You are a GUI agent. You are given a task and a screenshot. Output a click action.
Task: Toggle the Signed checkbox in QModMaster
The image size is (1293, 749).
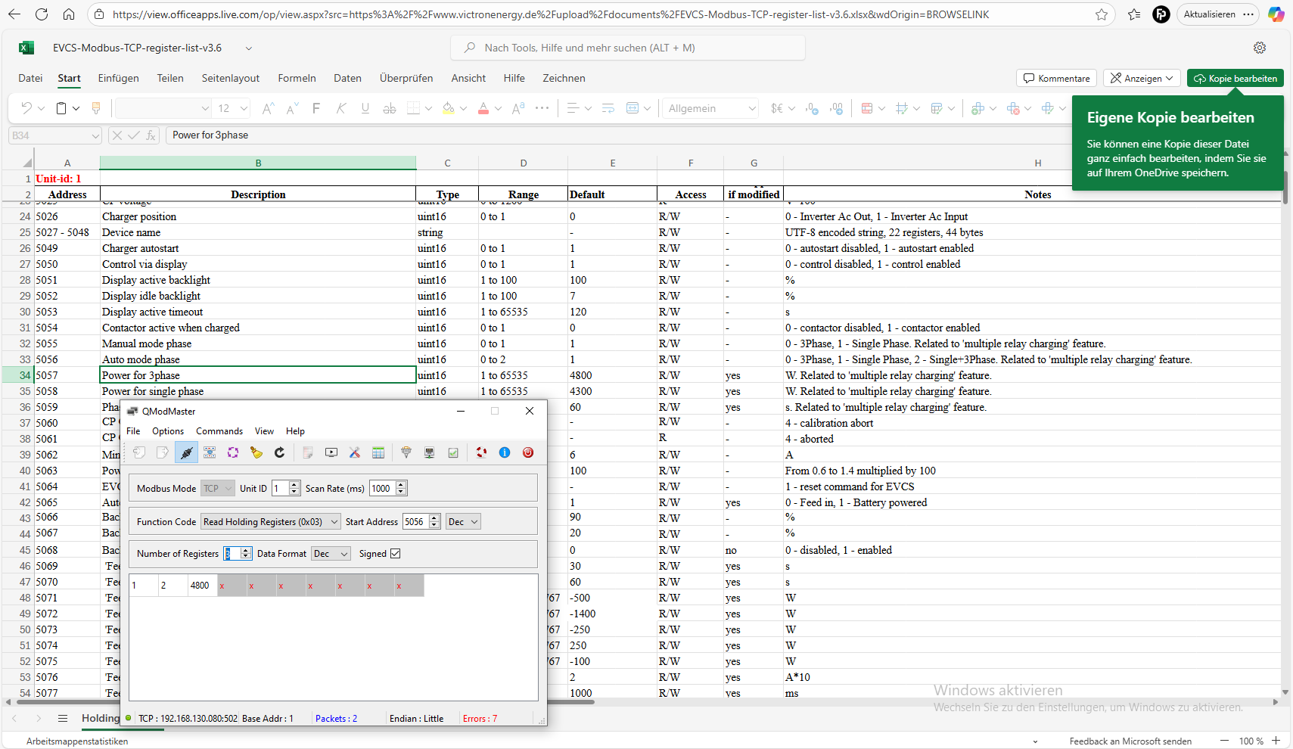pyautogui.click(x=395, y=554)
